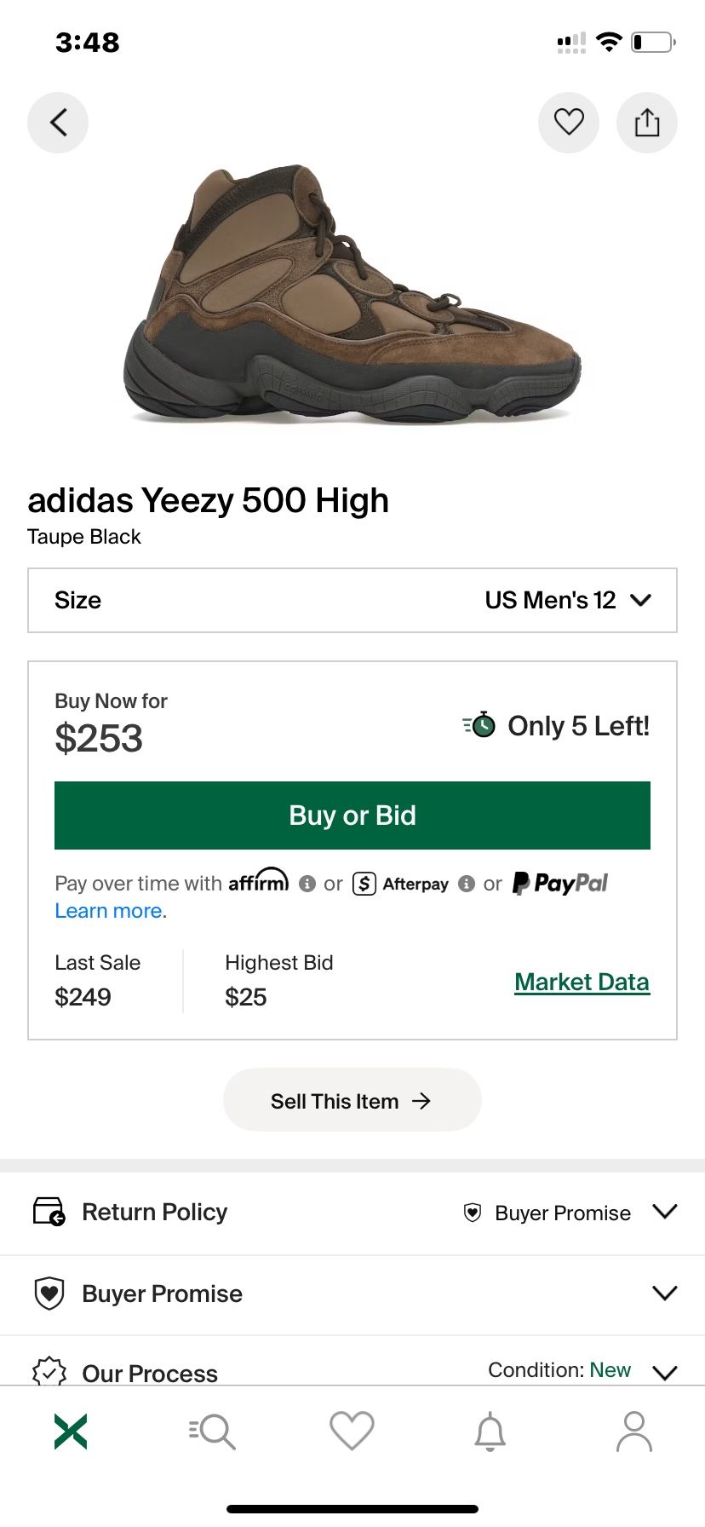Open the account profile tab
This screenshot has width=705, height=1527.
pos(634,1432)
